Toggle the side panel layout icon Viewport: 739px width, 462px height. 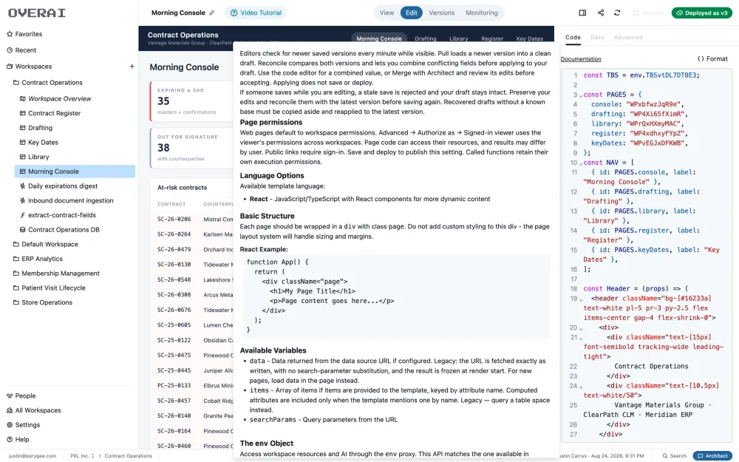click(x=582, y=13)
